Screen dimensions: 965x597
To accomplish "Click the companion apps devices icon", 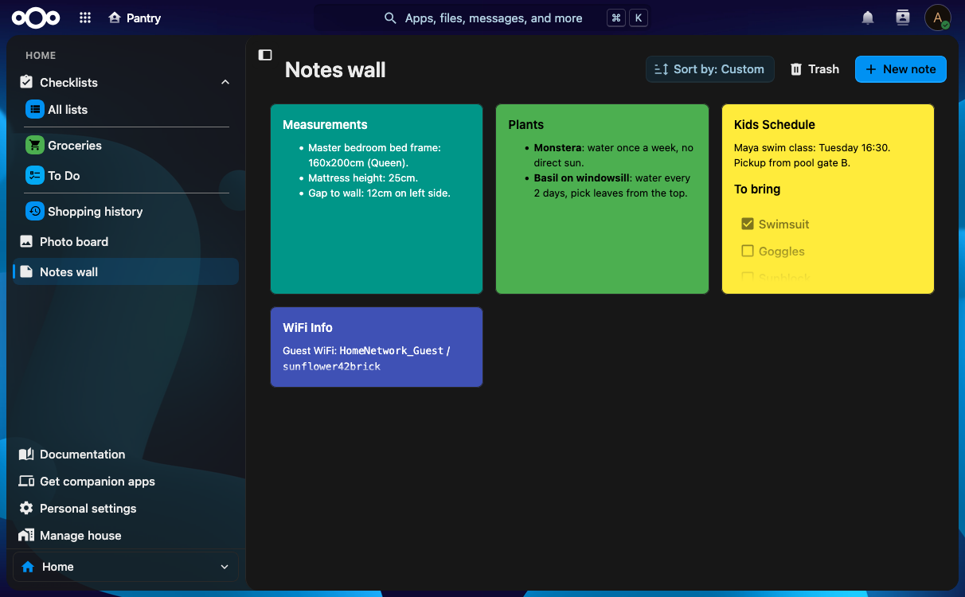I will (26, 482).
